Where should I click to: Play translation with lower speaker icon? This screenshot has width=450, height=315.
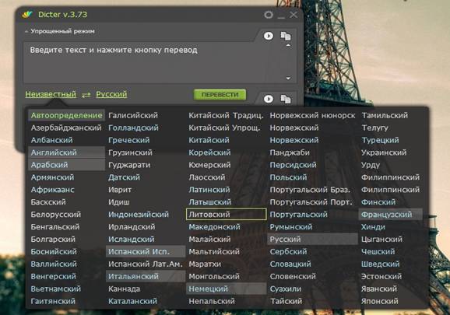tap(269, 99)
